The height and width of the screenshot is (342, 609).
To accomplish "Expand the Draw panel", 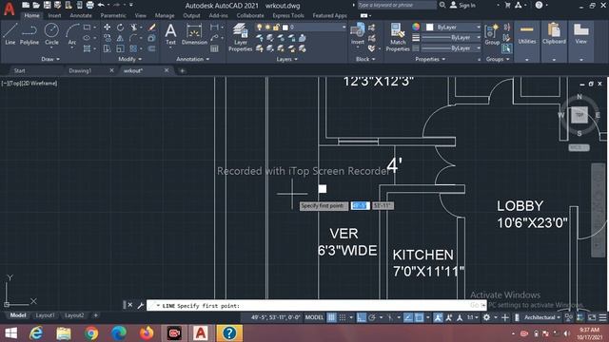I will coord(50,59).
